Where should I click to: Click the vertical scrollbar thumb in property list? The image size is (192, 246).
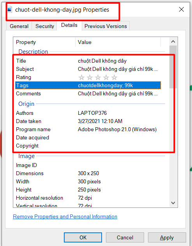173,67
